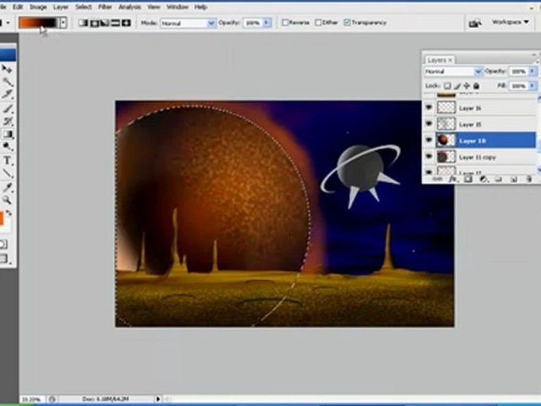This screenshot has height=406, width=541.
Task: Open the gradient picker dropdown arrow
Action: pos(63,23)
